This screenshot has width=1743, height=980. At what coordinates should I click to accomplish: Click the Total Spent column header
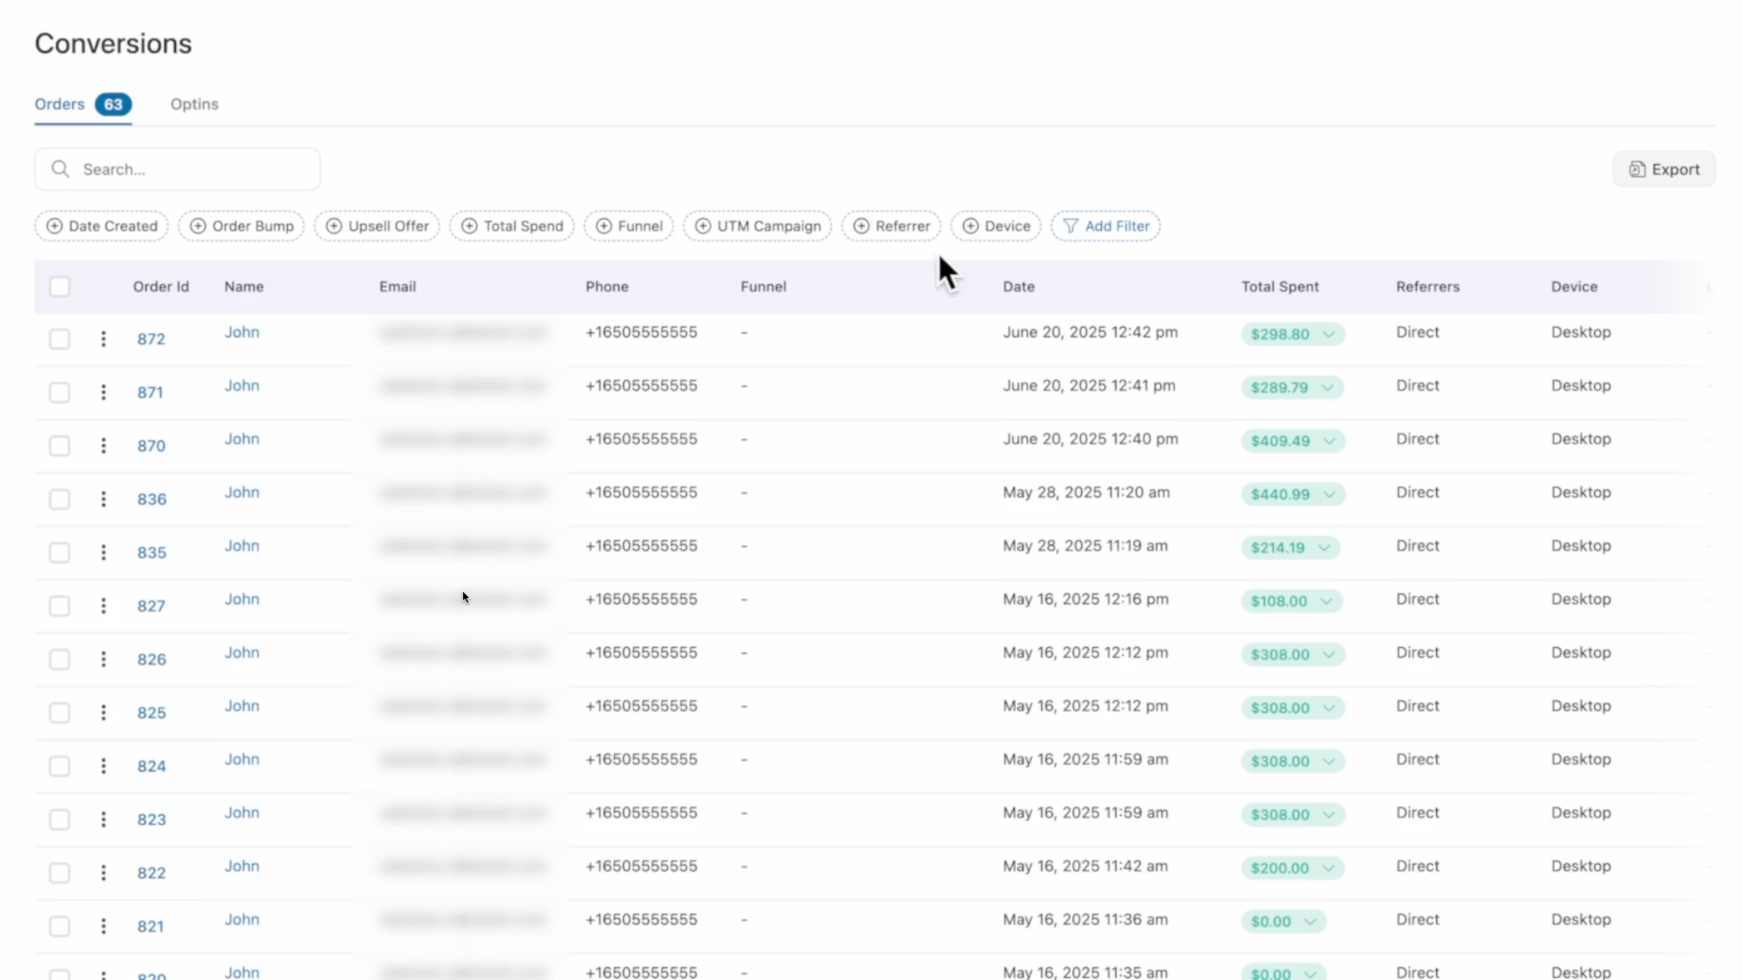tap(1280, 287)
